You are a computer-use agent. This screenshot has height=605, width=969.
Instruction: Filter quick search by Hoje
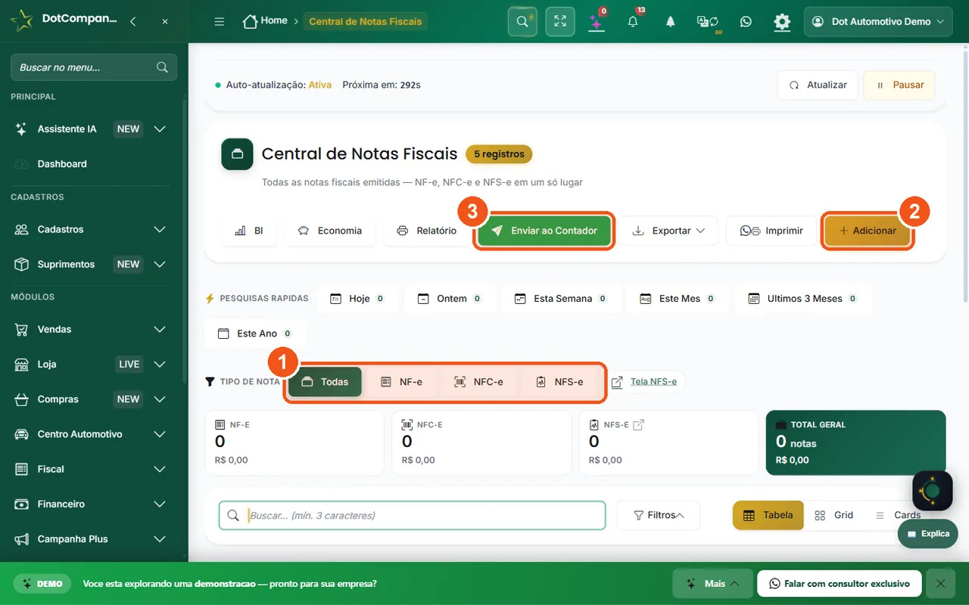358,299
